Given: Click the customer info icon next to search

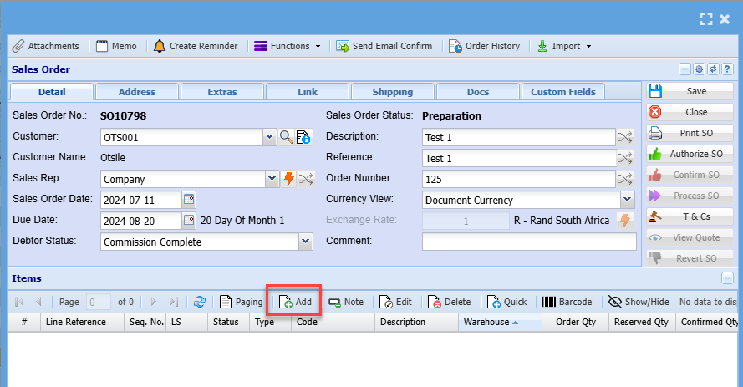Looking at the screenshot, I should tap(303, 137).
